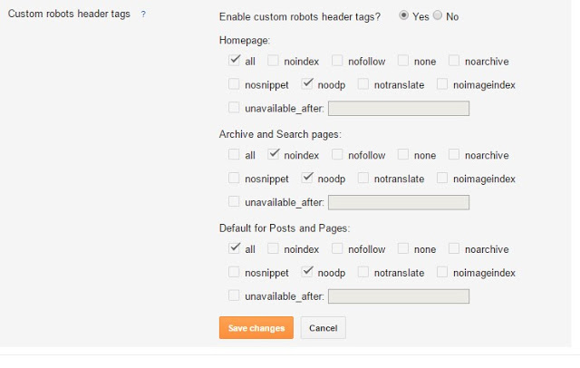Check Posts and Pages 'none' checkbox
The image size is (580, 368).
coord(402,248)
